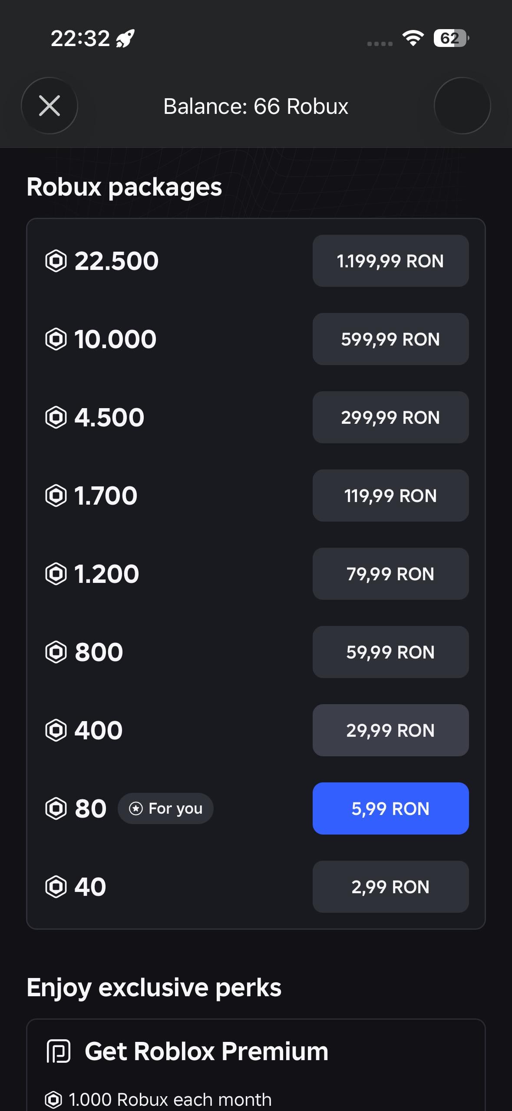Tap the Wi-Fi status icon

413,38
